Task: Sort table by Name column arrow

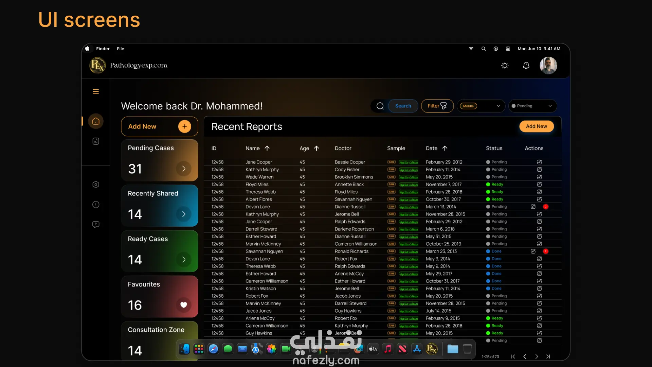Action: (x=267, y=148)
